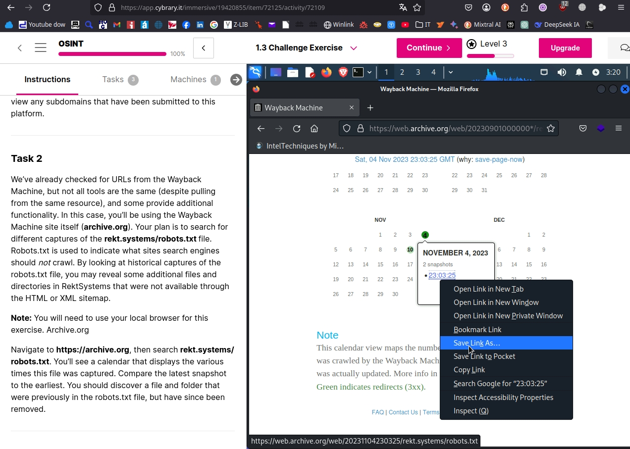
Task: Open notifications bell in Kali panel
Action: point(579,72)
